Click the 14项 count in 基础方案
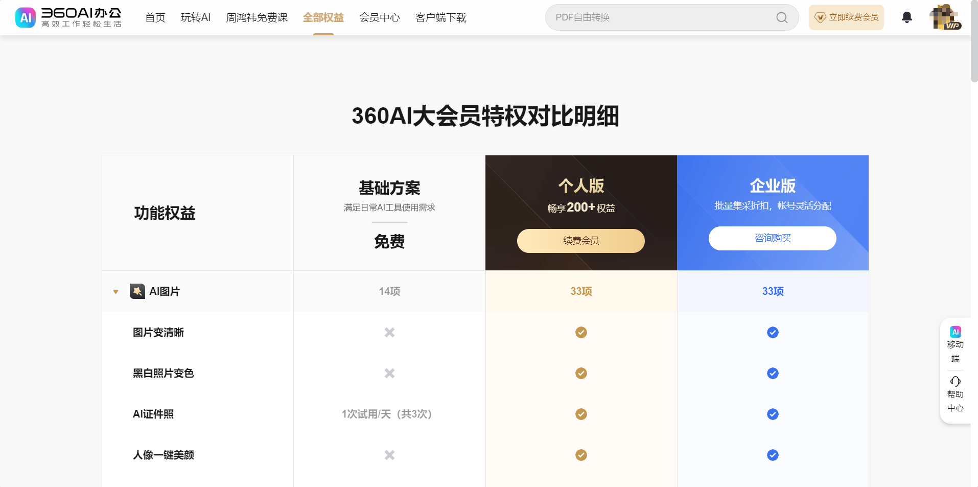Screen dimensions: 978x487 click(389, 291)
